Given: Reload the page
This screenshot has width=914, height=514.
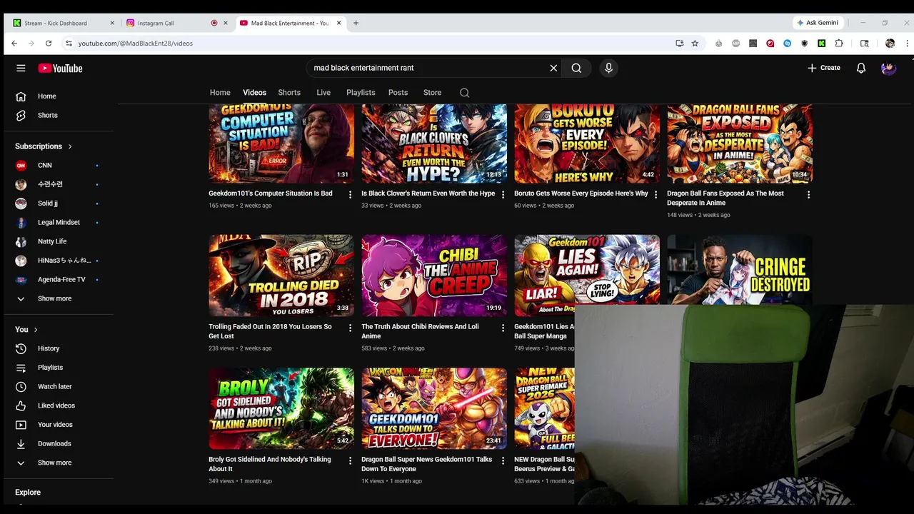Looking at the screenshot, I should pos(49,44).
